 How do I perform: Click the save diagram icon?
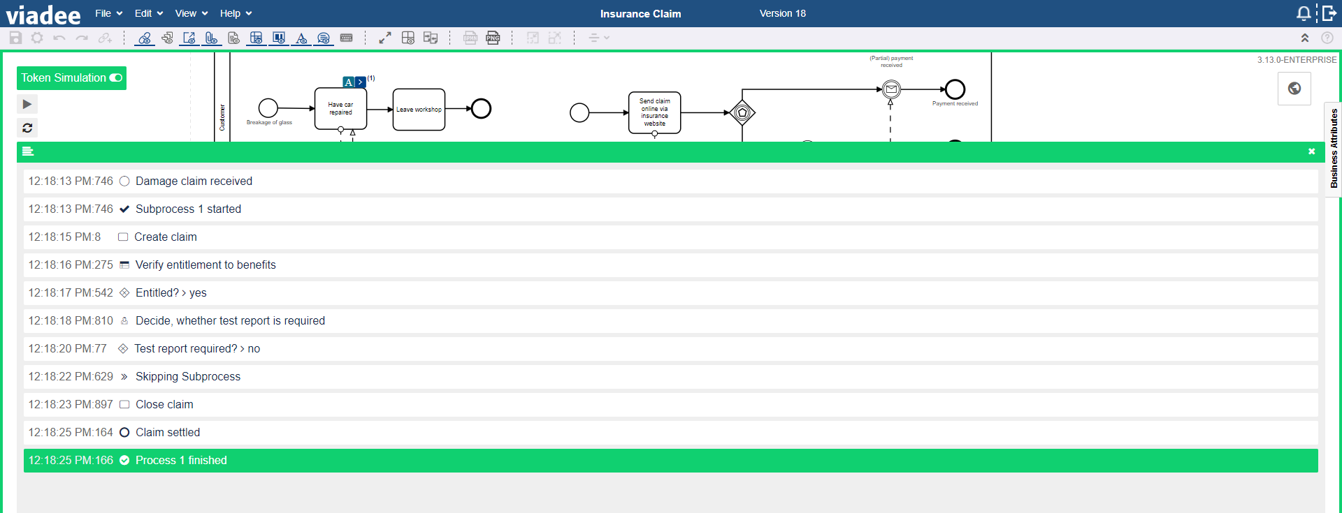[x=15, y=38]
